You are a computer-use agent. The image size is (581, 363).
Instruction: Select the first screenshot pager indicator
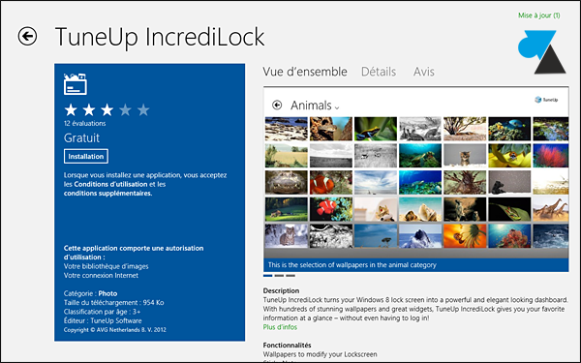[268, 276]
